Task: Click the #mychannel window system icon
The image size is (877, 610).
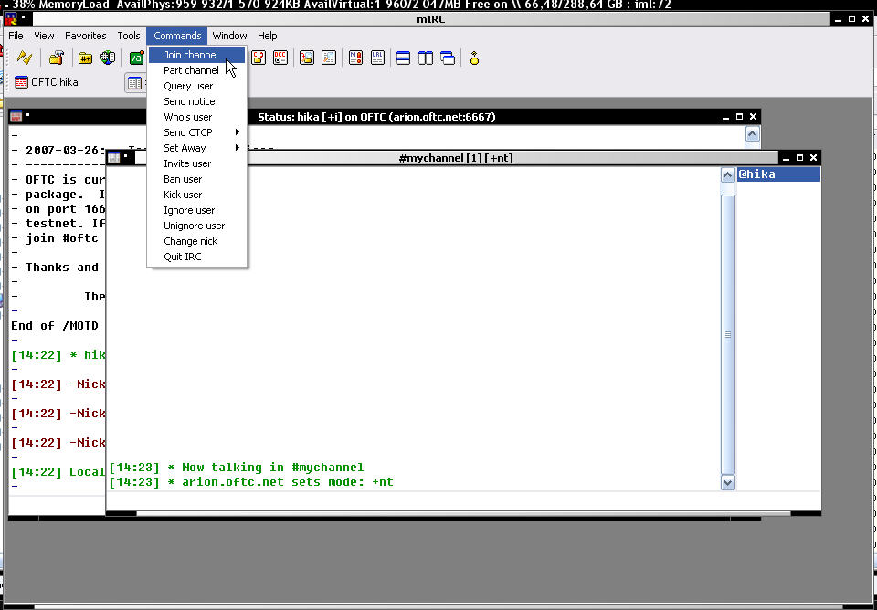Action: (x=113, y=158)
